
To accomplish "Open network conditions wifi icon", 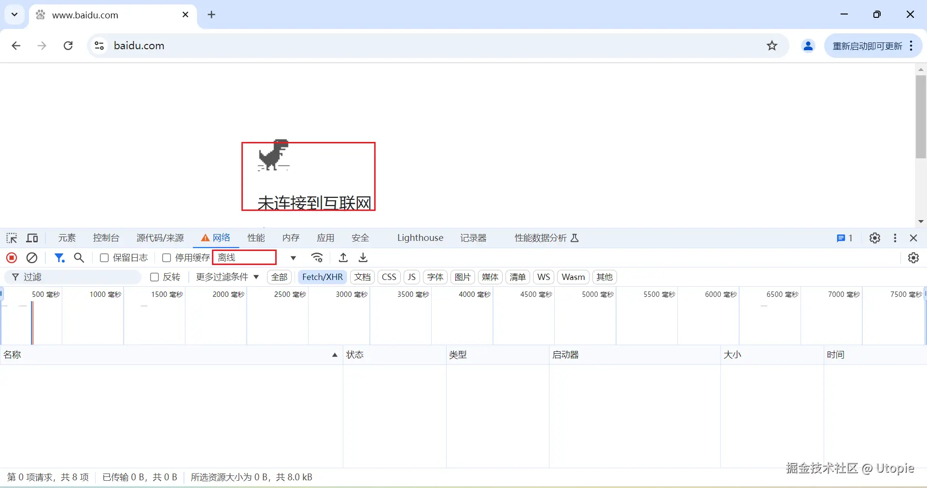I will click(317, 258).
